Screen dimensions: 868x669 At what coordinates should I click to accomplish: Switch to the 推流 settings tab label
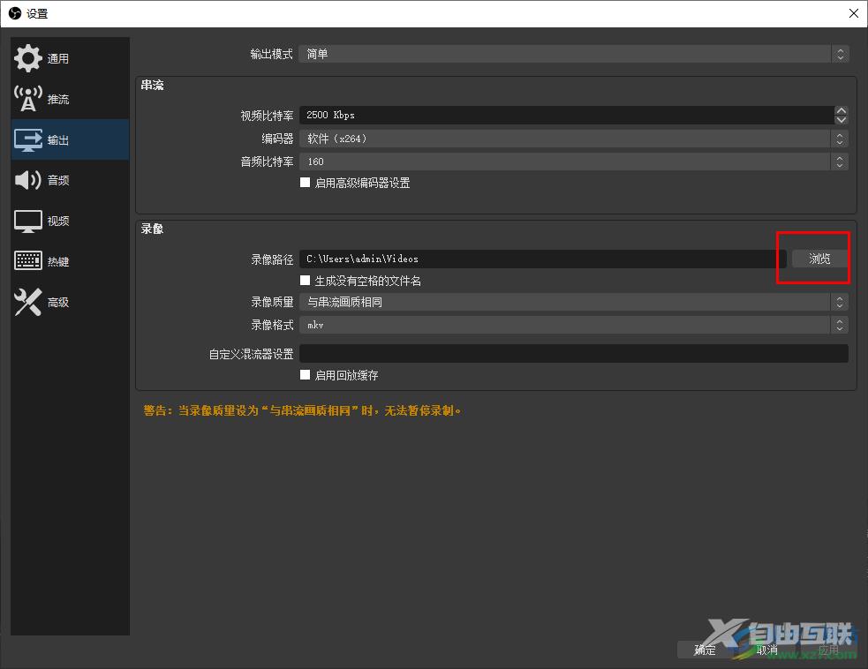(x=58, y=99)
